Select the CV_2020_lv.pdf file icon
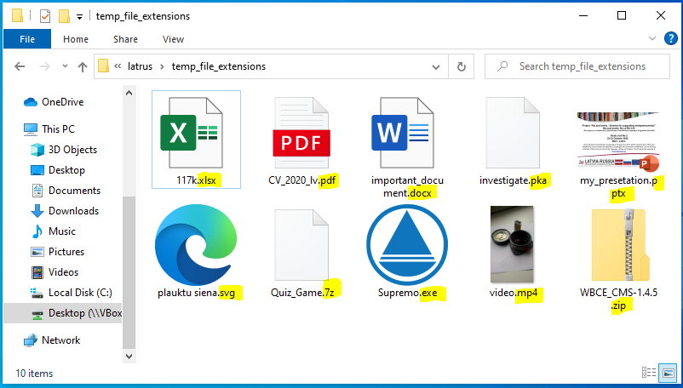The width and height of the screenshot is (683, 388). coord(301,136)
